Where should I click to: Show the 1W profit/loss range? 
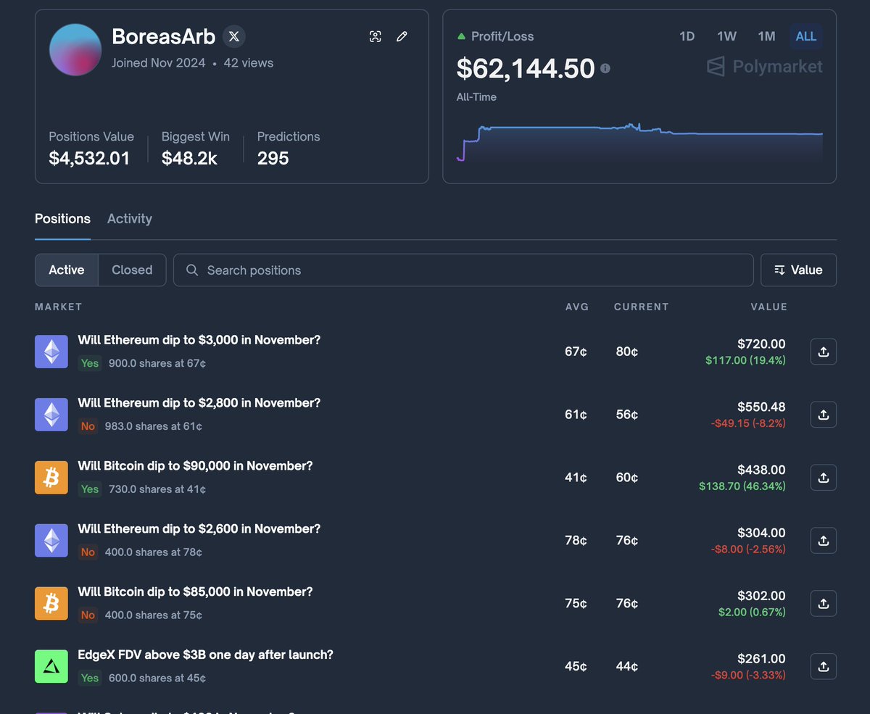pyautogui.click(x=726, y=36)
